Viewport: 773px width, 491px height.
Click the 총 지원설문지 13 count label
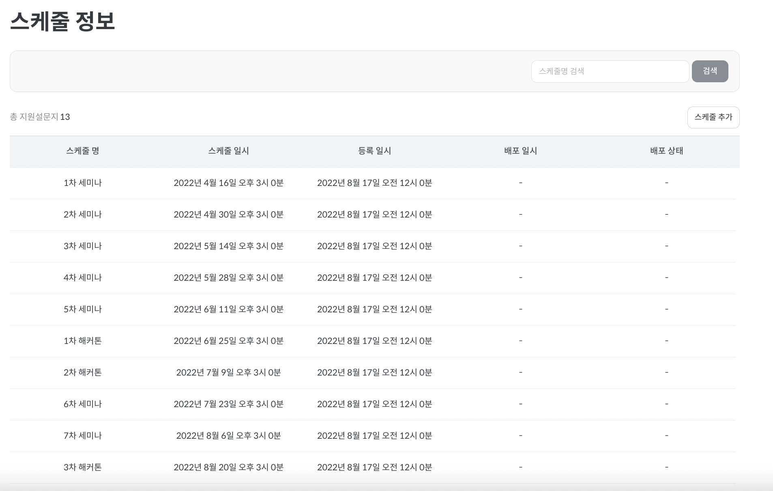tap(40, 117)
